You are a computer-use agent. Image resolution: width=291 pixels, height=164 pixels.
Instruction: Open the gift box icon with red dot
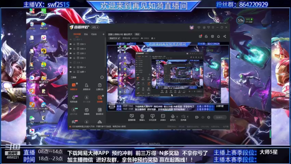(x=200, y=36)
